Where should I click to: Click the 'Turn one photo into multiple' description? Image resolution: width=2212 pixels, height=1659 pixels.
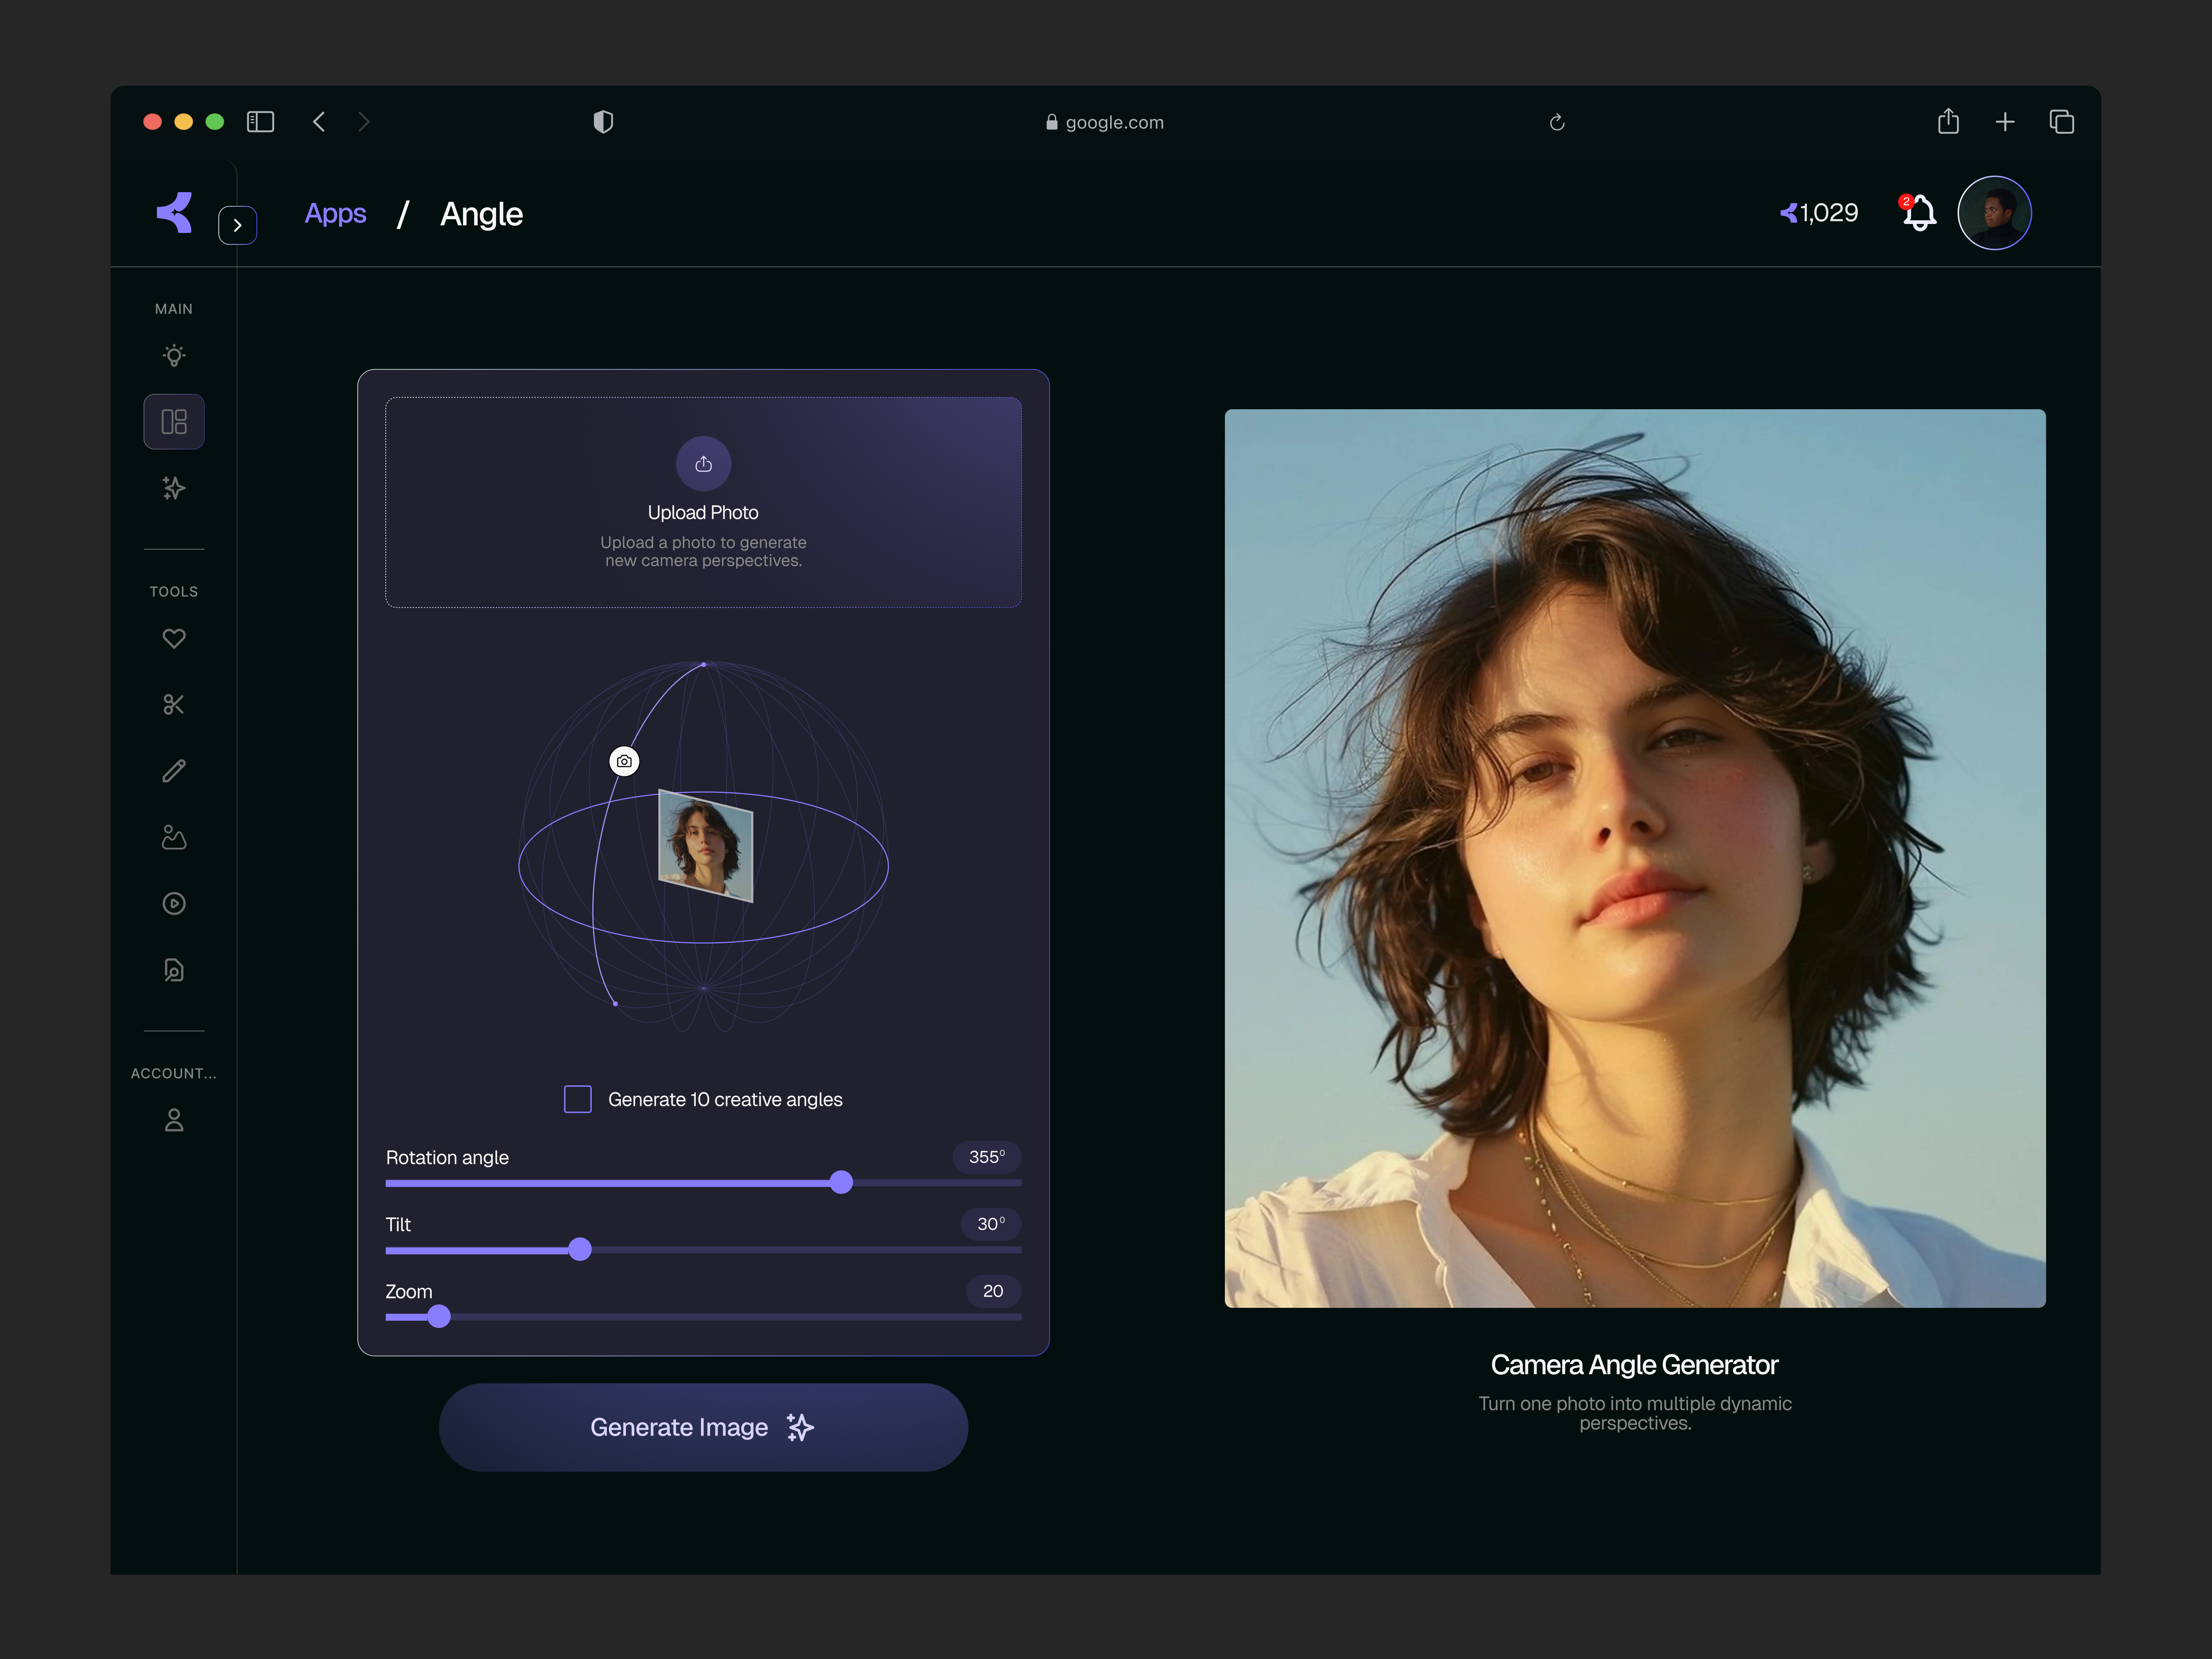[1635, 1413]
